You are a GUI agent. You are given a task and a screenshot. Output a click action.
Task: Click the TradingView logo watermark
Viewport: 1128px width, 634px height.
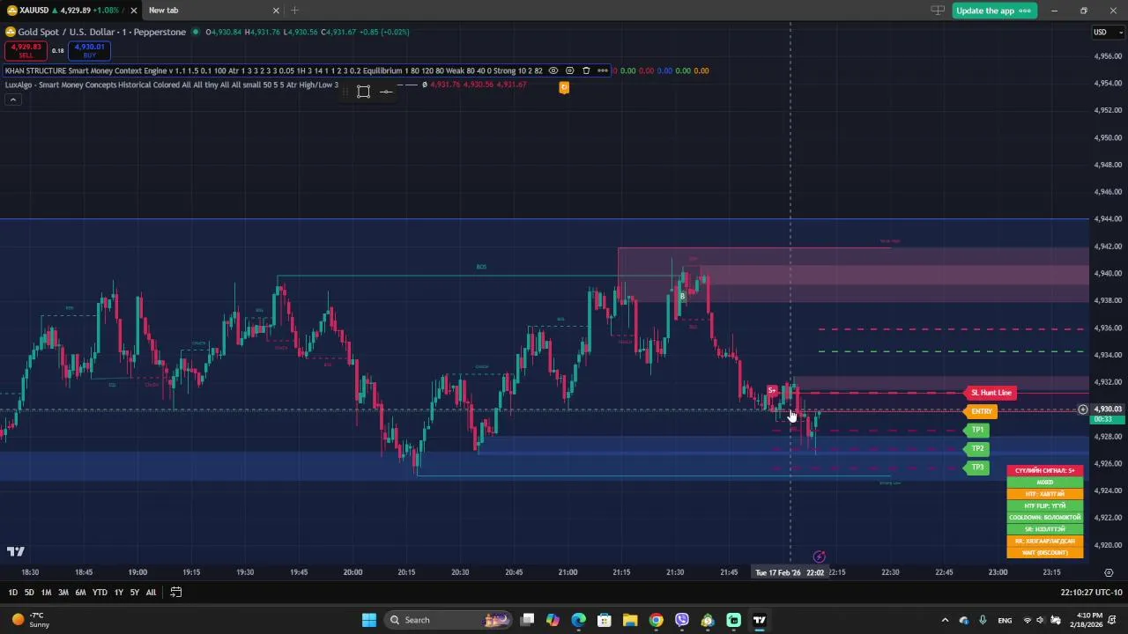click(15, 552)
